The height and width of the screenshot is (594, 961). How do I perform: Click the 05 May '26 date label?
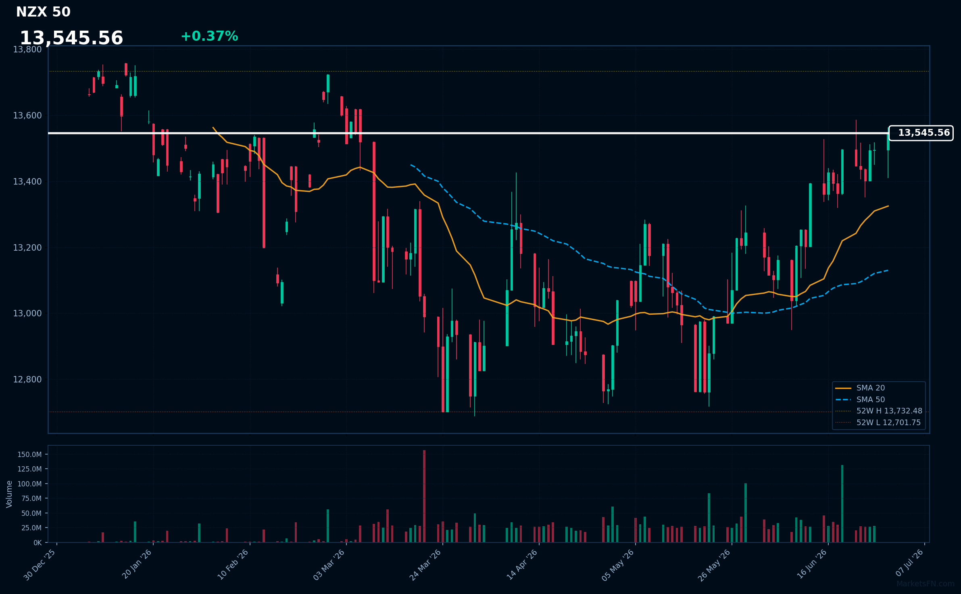[618, 565]
